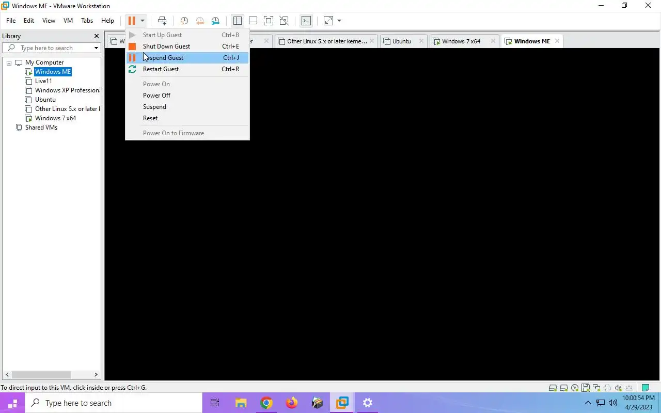Open the power options dropdown arrow
The height and width of the screenshot is (413, 661).
[x=143, y=21]
